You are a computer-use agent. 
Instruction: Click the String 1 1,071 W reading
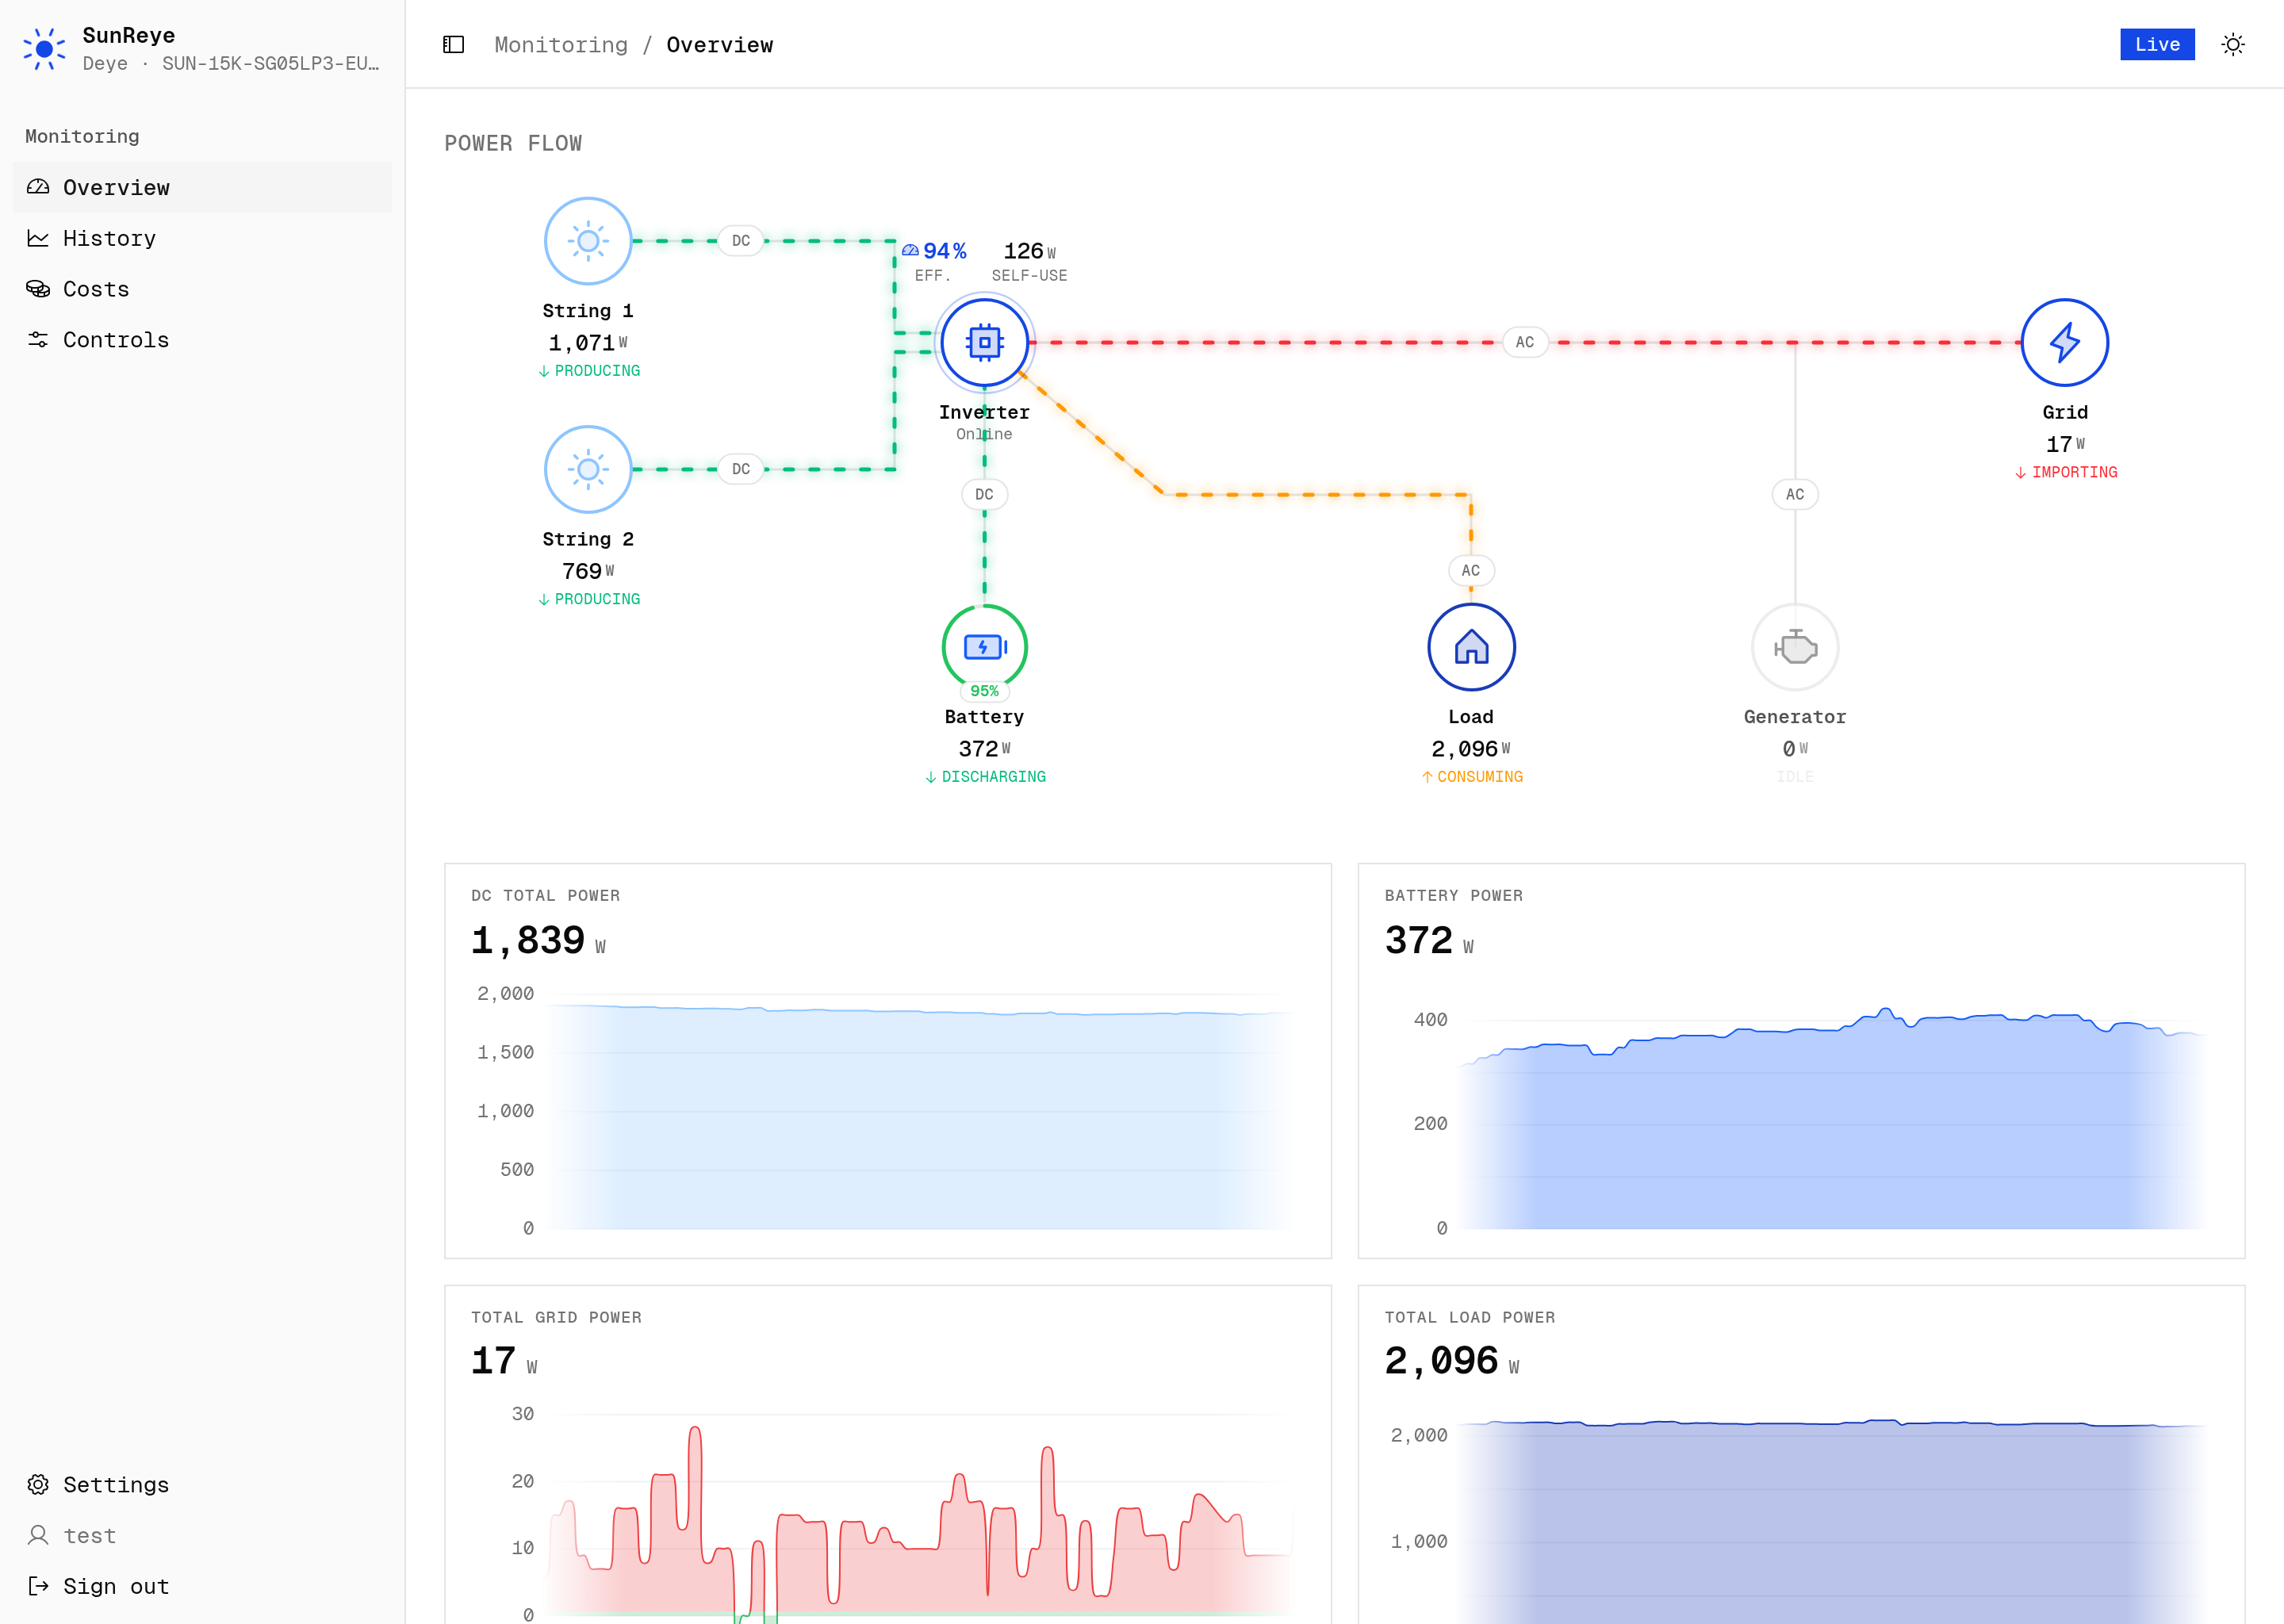pos(588,343)
